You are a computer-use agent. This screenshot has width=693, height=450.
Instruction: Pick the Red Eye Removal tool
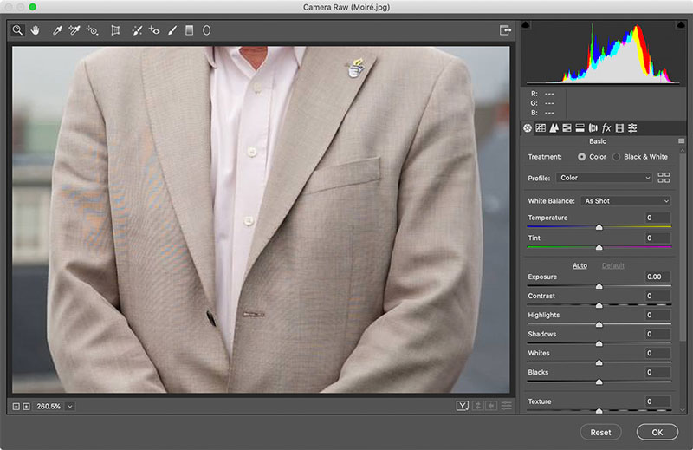154,30
